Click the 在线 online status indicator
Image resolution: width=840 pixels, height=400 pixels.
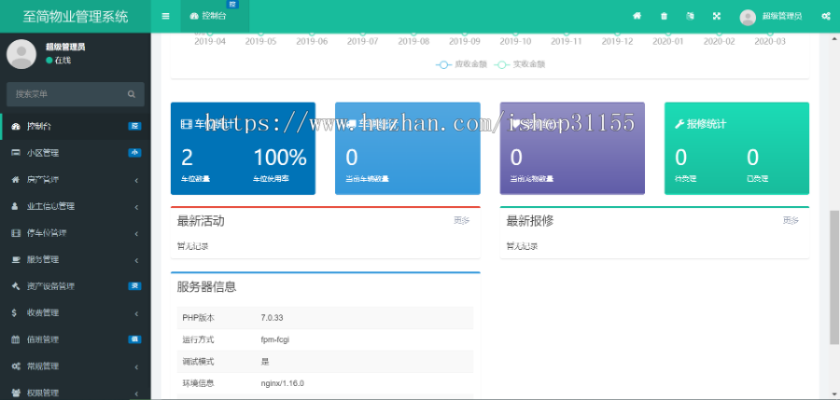(59, 61)
